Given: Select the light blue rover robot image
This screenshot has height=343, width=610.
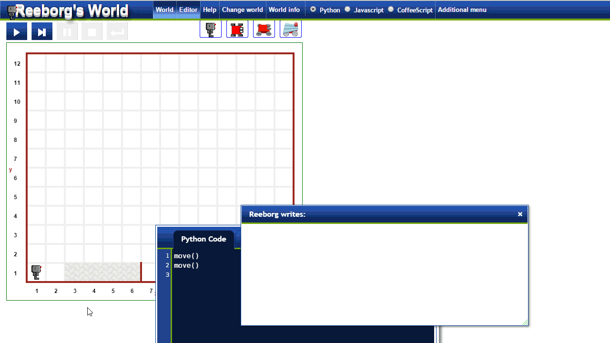Looking at the screenshot, I should 291,29.
